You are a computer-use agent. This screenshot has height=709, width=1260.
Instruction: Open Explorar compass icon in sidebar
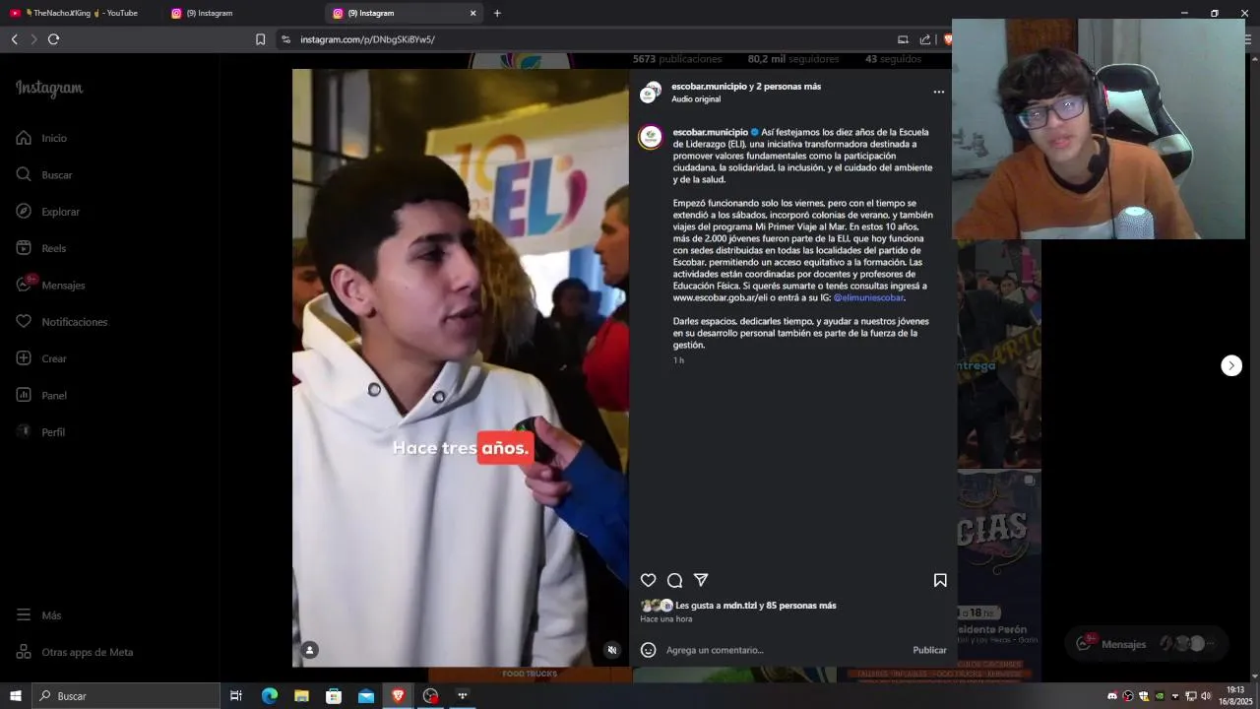coord(24,212)
